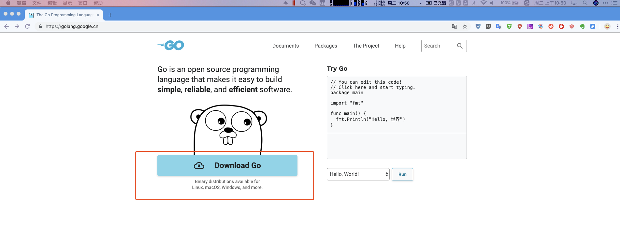
Task: Click inside the Try Go code editor
Action: (397, 105)
